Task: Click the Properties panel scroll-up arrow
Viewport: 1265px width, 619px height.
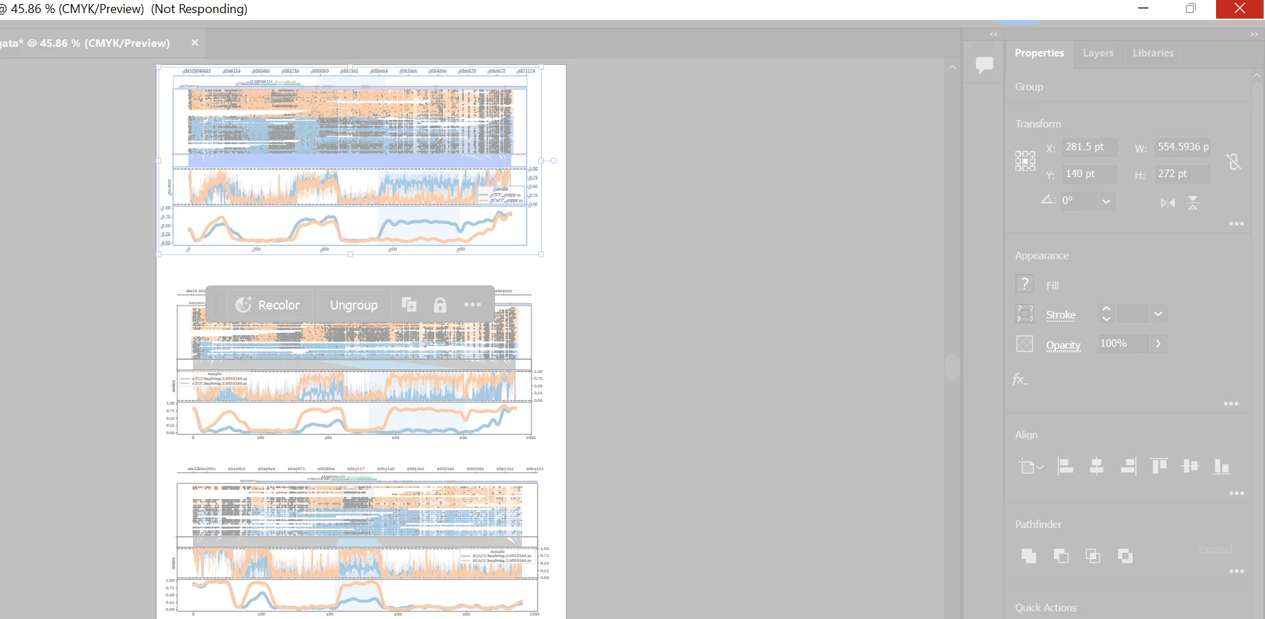Action: pyautogui.click(x=1257, y=76)
